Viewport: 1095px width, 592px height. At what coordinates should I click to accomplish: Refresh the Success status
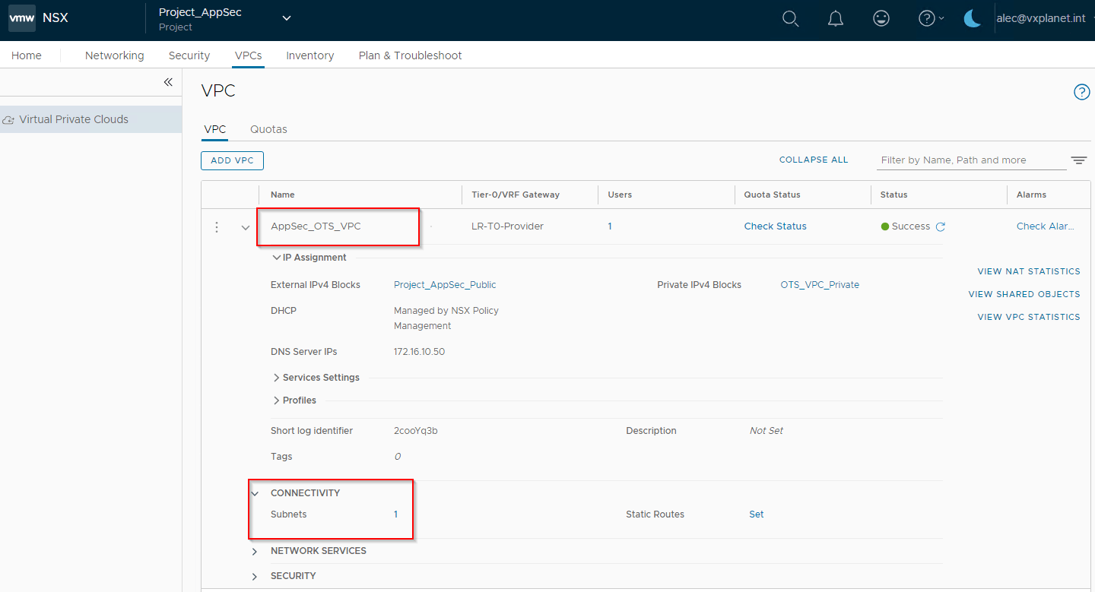[x=941, y=226]
